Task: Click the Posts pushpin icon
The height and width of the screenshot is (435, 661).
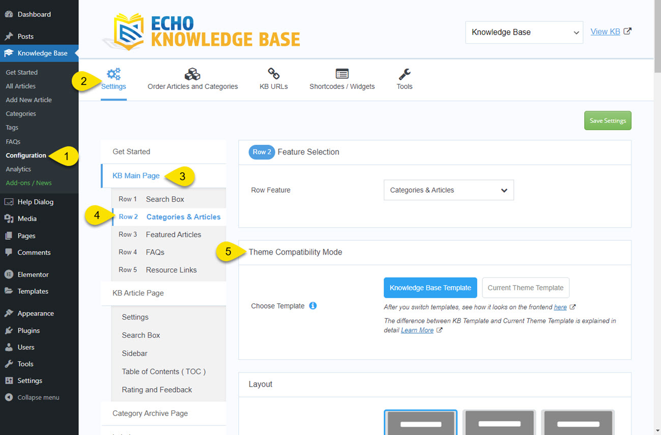Action: pos(9,36)
